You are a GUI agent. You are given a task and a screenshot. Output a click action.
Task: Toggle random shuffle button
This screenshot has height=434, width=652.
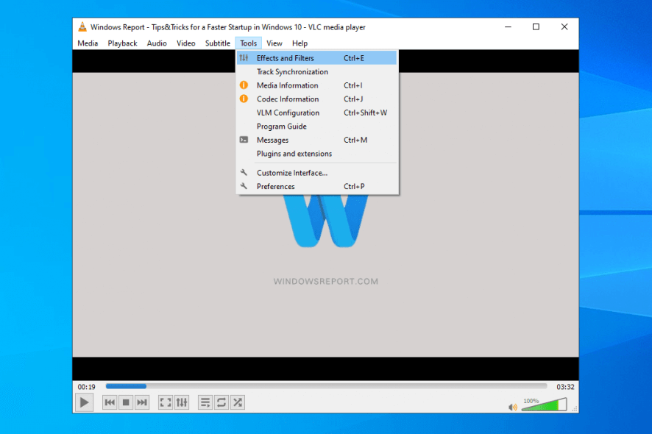238,402
